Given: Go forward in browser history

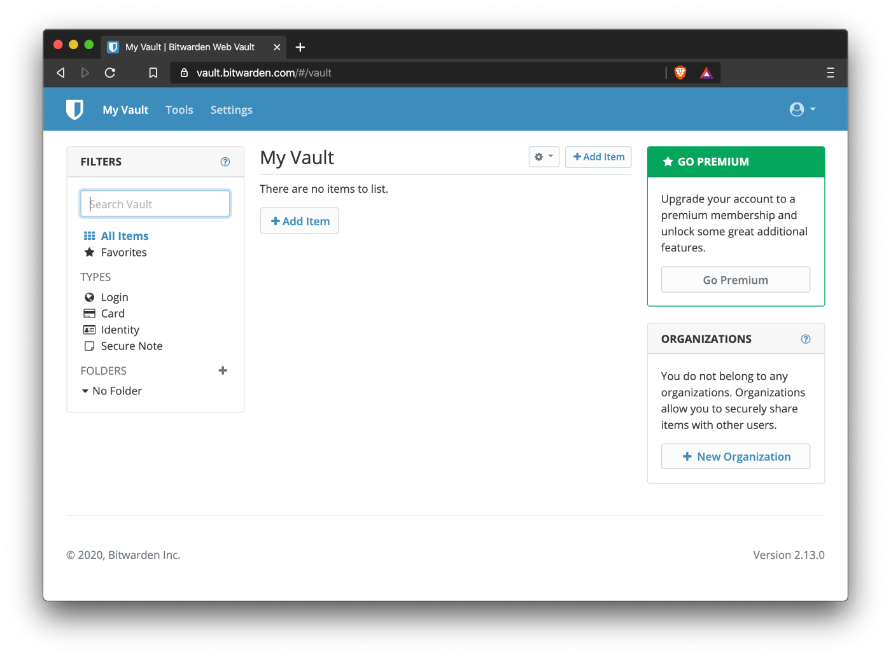Looking at the screenshot, I should [85, 73].
